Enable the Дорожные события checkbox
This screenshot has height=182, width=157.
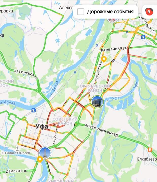81,12
